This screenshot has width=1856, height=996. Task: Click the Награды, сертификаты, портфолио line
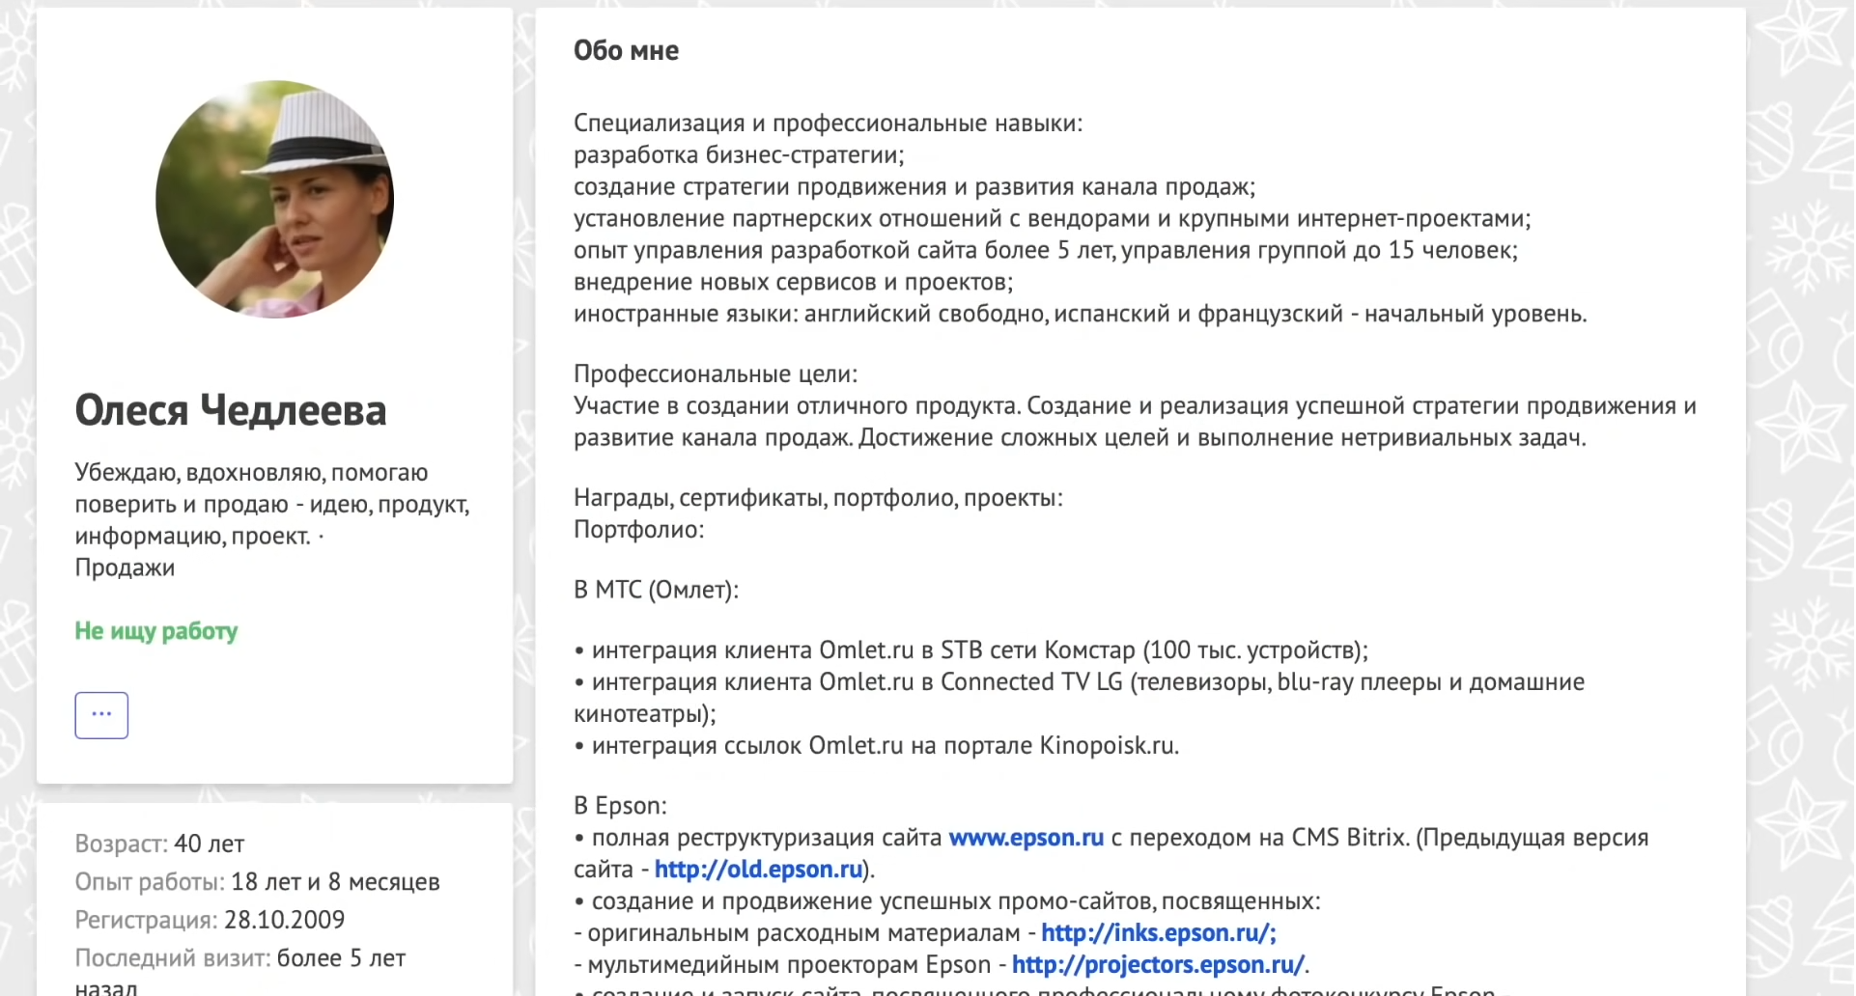pos(818,498)
